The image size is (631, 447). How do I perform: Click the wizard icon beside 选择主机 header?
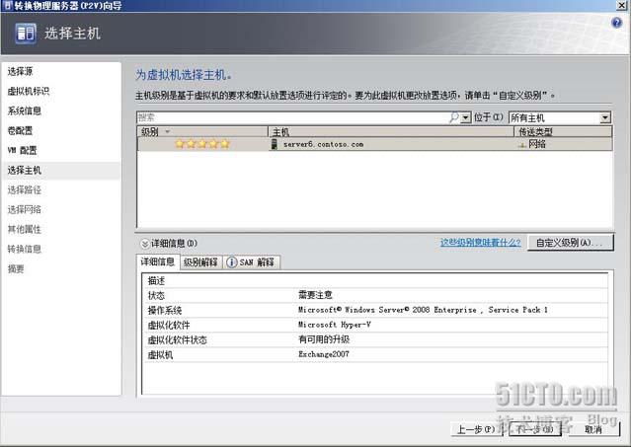(26, 33)
